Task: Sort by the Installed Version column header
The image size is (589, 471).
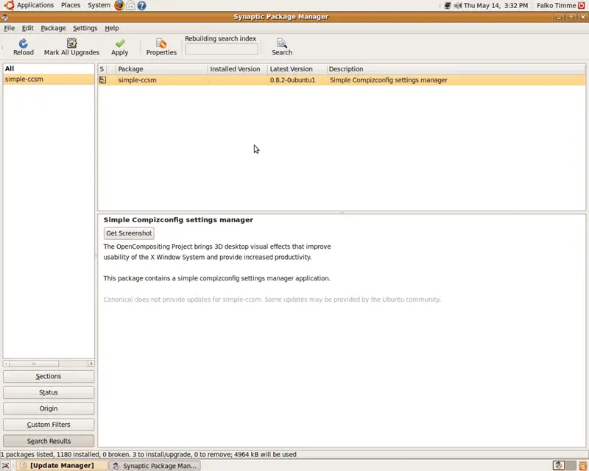Action: click(x=237, y=69)
